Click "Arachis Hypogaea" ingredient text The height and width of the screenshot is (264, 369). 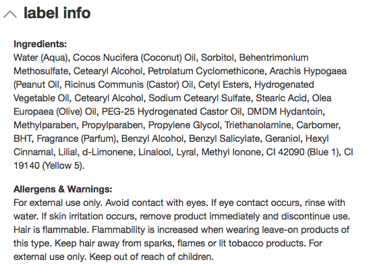[308, 72]
